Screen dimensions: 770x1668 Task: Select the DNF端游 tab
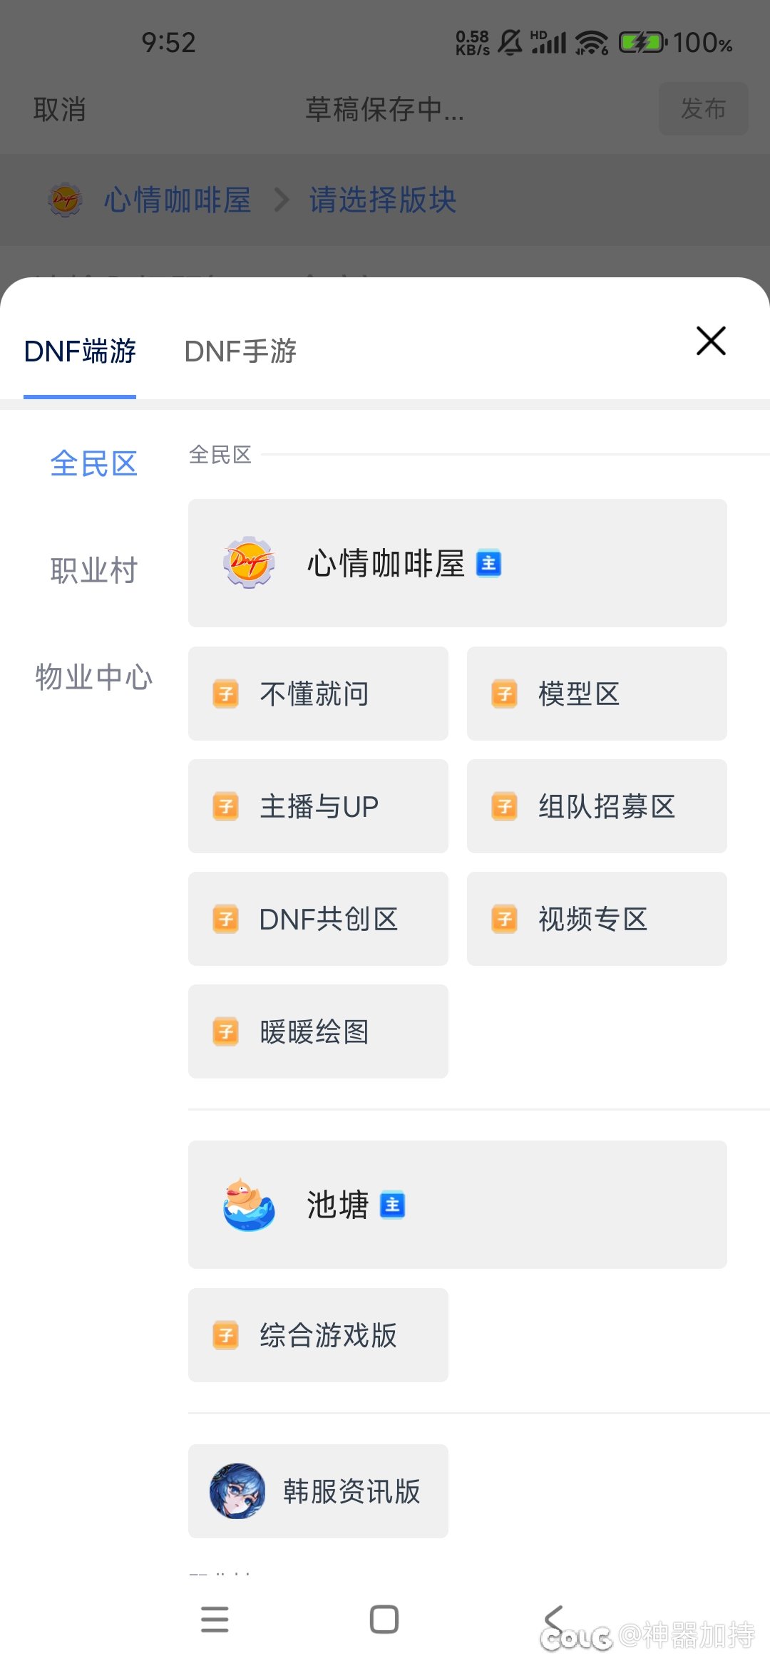80,351
